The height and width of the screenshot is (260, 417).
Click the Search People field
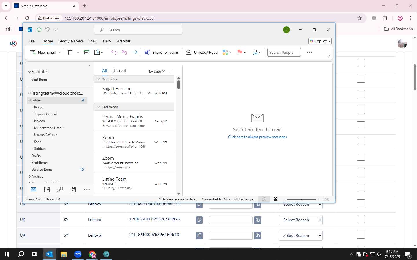[284, 52]
